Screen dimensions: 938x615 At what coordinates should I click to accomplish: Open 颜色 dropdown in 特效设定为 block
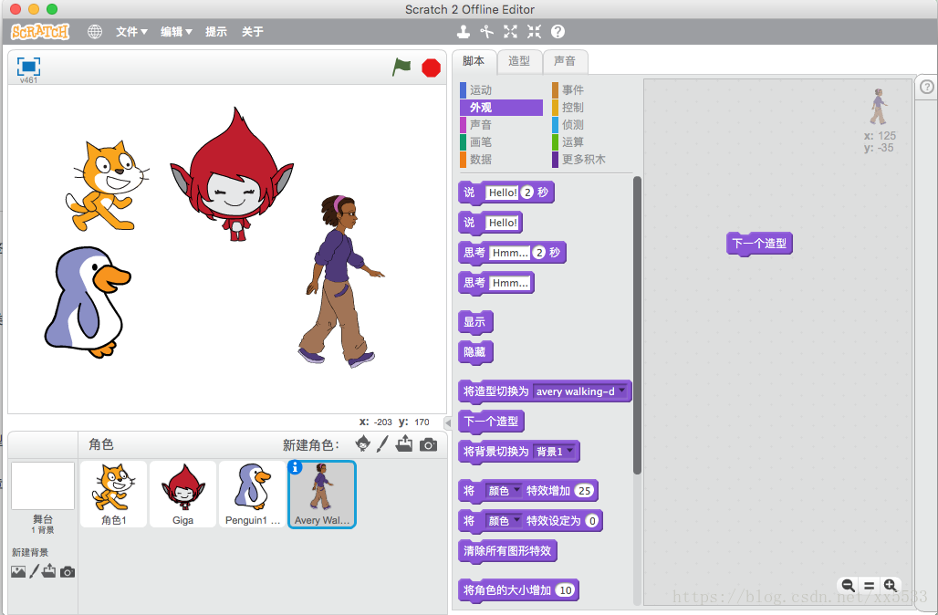pyautogui.click(x=504, y=520)
